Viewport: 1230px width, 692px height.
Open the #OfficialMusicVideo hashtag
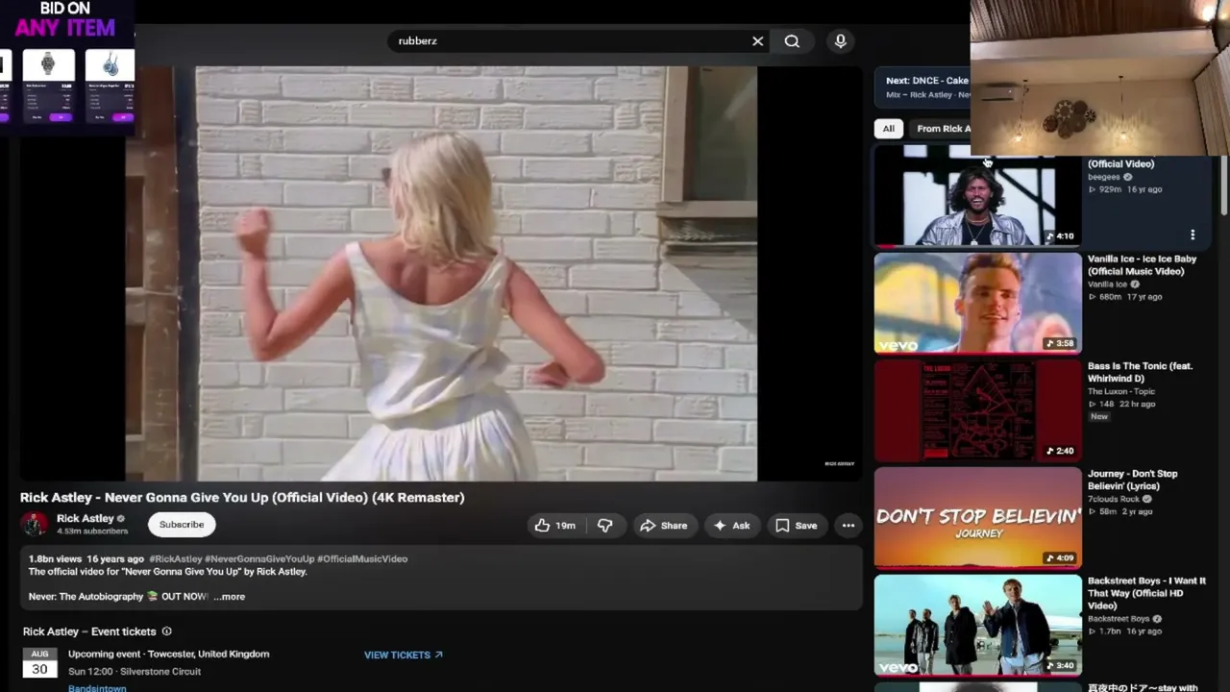(x=362, y=558)
